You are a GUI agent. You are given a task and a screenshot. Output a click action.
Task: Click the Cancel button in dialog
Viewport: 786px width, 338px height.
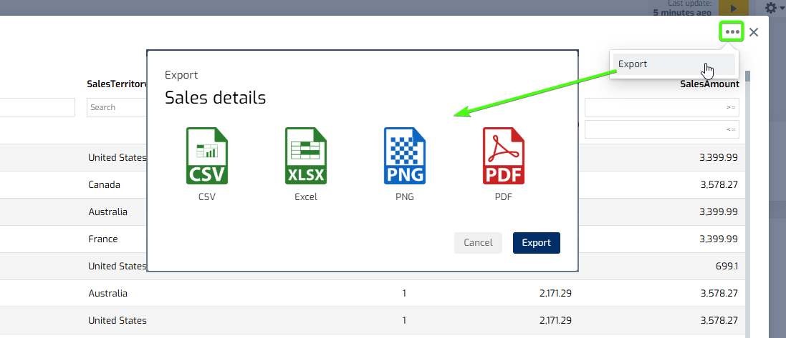pyautogui.click(x=478, y=242)
